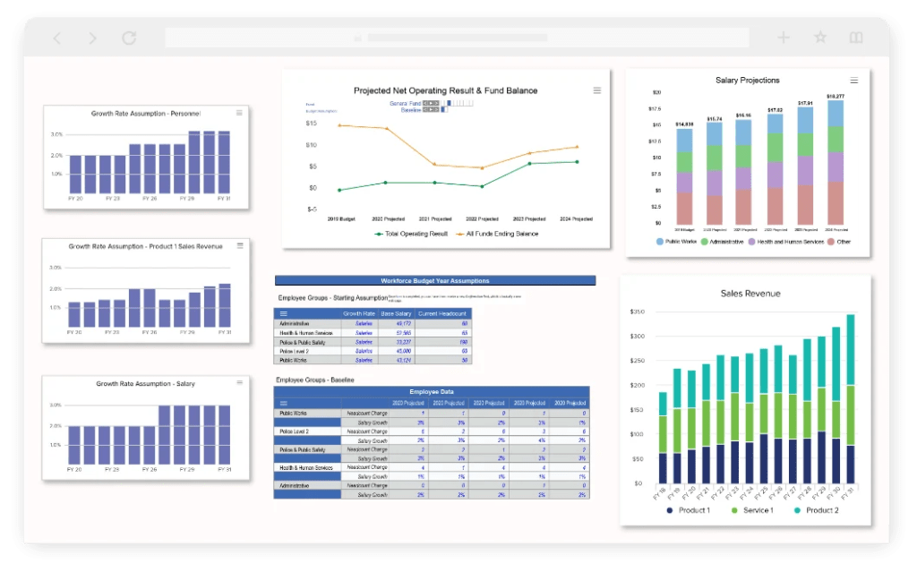Open hamburger menu on Salary Projections chart
The image size is (917, 572).
coord(853,81)
